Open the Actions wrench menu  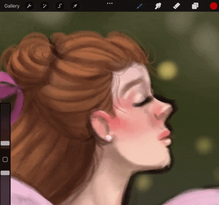pyautogui.click(x=29, y=6)
